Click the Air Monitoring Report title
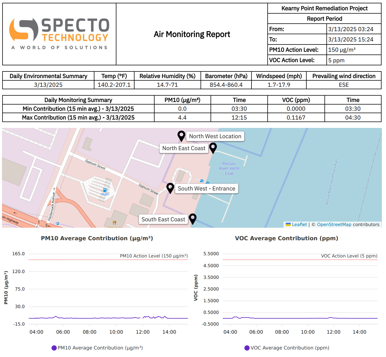386x357 pixels. (192, 34)
